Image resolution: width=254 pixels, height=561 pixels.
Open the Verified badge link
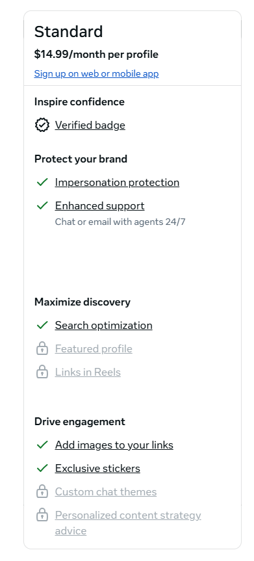(x=90, y=125)
